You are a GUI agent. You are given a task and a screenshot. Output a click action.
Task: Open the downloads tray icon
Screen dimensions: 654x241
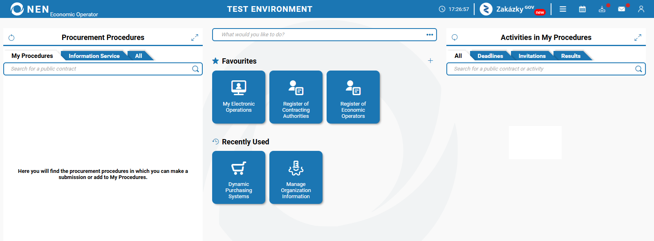coord(602,9)
